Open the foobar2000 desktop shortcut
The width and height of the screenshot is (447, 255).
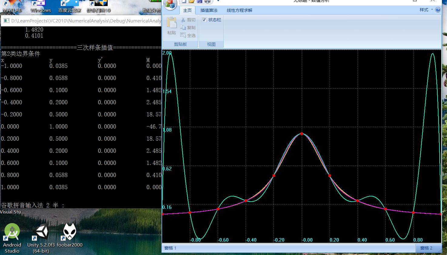(x=69, y=232)
